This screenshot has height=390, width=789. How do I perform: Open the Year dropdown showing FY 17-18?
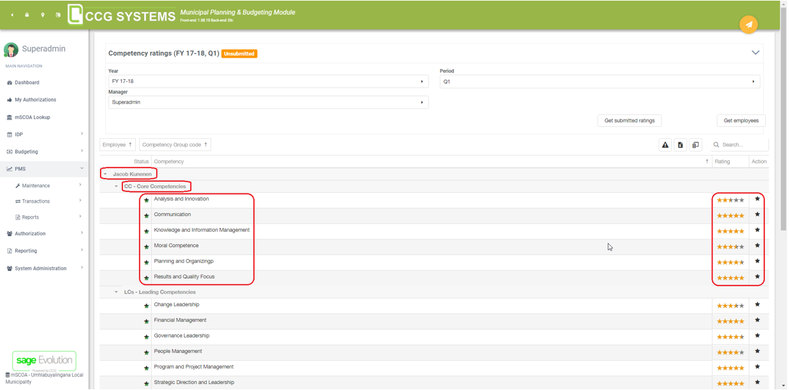[x=267, y=82]
